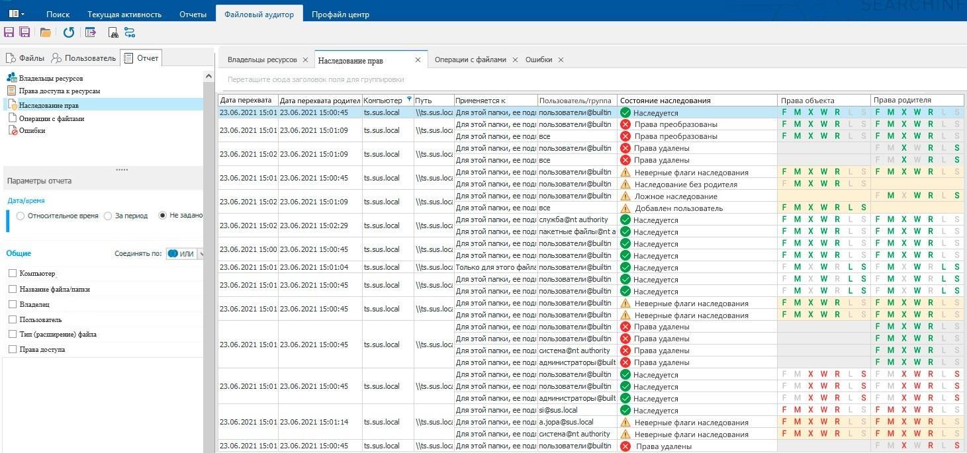This screenshot has height=453, width=967.
Task: Open the folder icon in the toolbar
Action: click(45, 32)
